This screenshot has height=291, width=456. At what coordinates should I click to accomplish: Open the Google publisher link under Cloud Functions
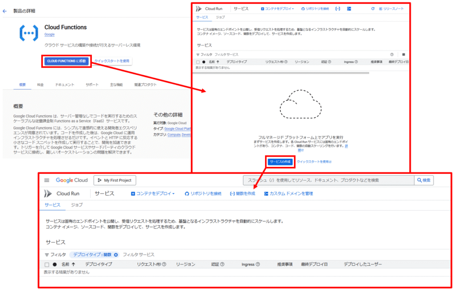tap(49, 35)
